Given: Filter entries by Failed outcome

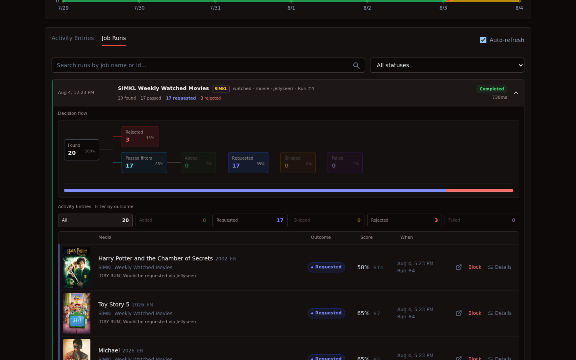Looking at the screenshot, I should pos(482,220).
